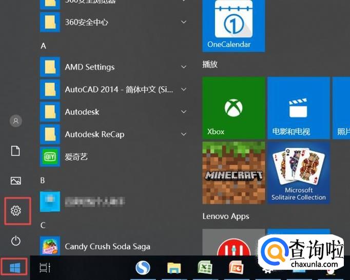This screenshot has width=350, height=280.
Task: Open the 电影和电视 tile
Action: pos(299,108)
